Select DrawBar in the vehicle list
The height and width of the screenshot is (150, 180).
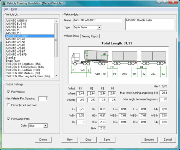pyautogui.click(x=30, y=58)
